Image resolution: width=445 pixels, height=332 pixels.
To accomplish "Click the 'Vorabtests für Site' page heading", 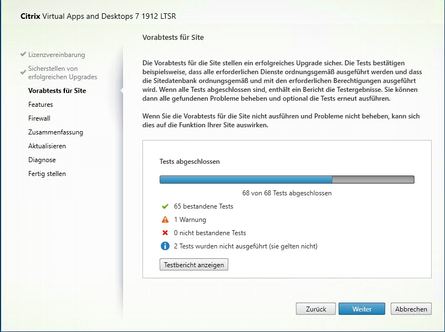I will click(173, 38).
